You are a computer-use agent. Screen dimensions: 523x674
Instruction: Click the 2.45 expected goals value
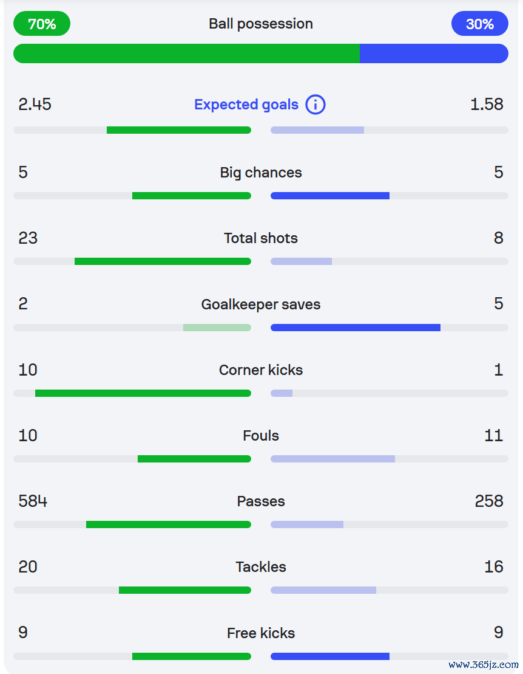click(35, 105)
